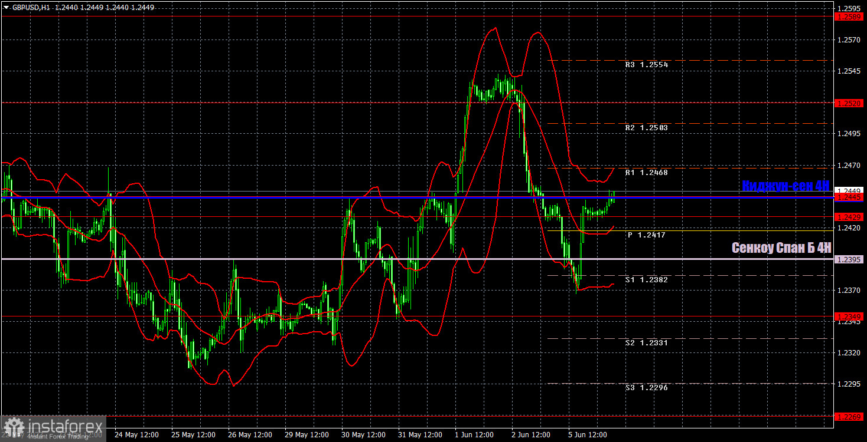Viewport: 867px width, 442px height.
Task: Click the R2 1.2503 pivot label
Action: (647, 128)
